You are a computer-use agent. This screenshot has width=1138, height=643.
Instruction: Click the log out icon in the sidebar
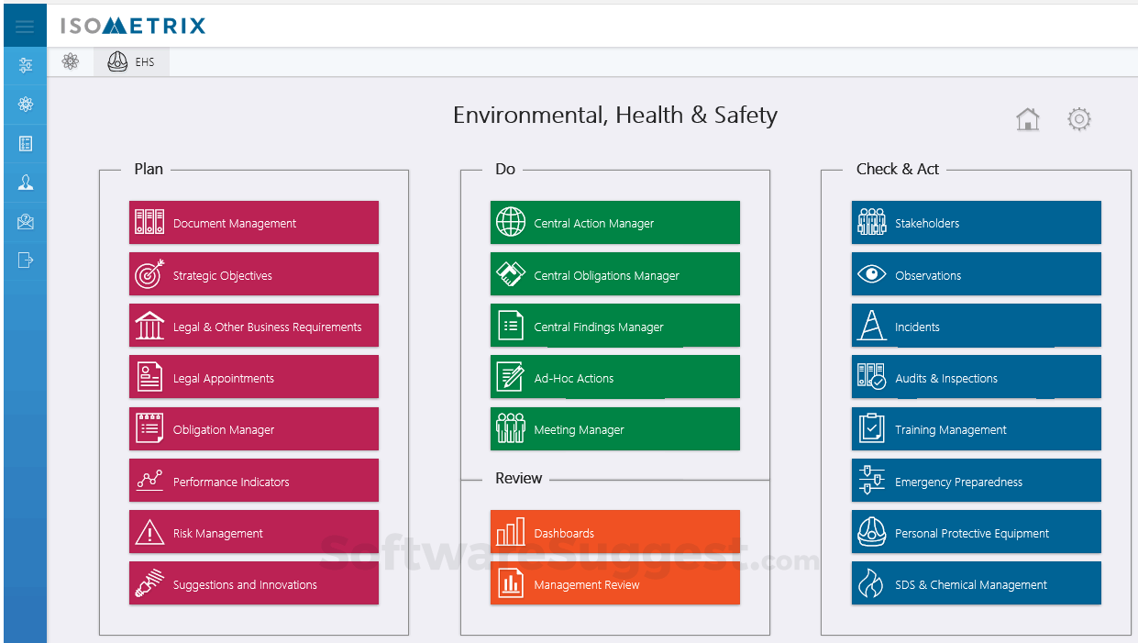tap(24, 260)
